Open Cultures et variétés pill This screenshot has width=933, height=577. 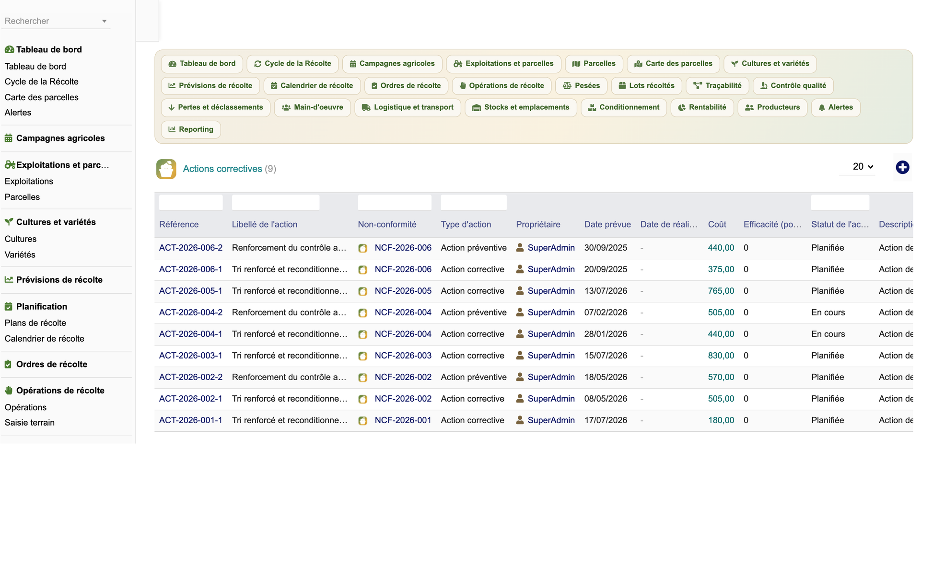770,64
